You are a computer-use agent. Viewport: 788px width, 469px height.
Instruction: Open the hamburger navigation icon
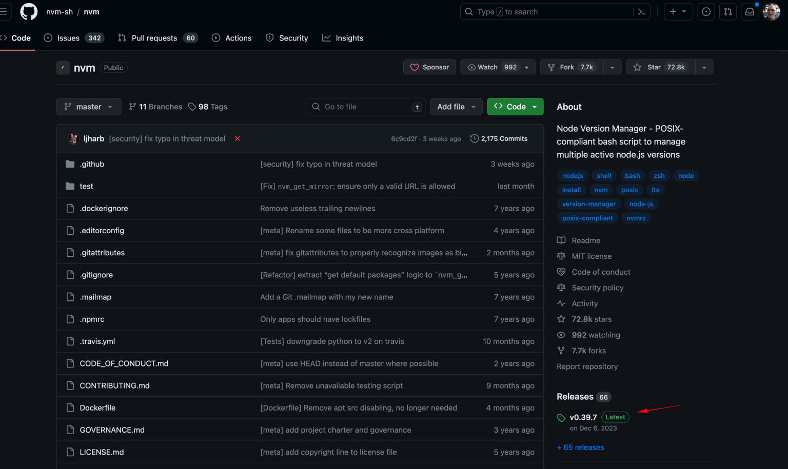pos(3,11)
